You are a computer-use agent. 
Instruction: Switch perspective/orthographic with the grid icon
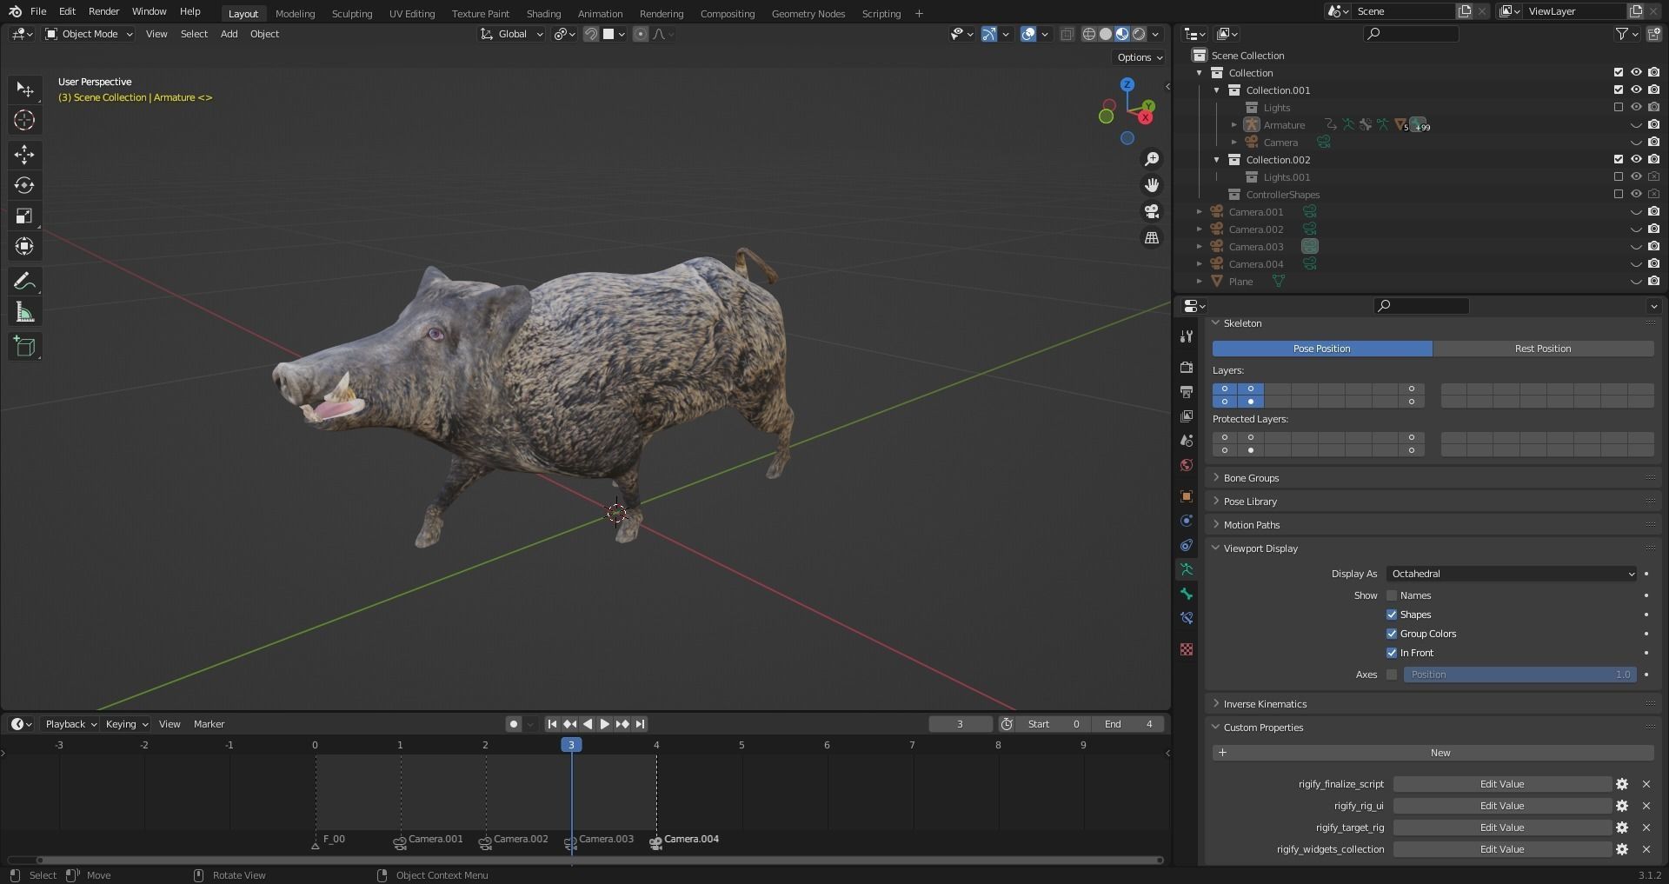point(1152,237)
